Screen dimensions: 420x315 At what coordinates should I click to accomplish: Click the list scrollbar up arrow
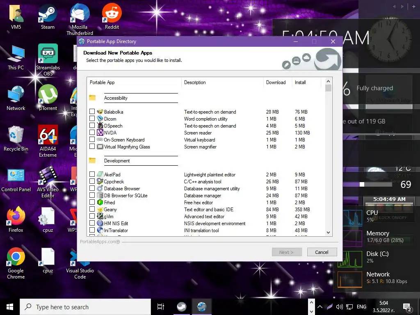point(329,81)
